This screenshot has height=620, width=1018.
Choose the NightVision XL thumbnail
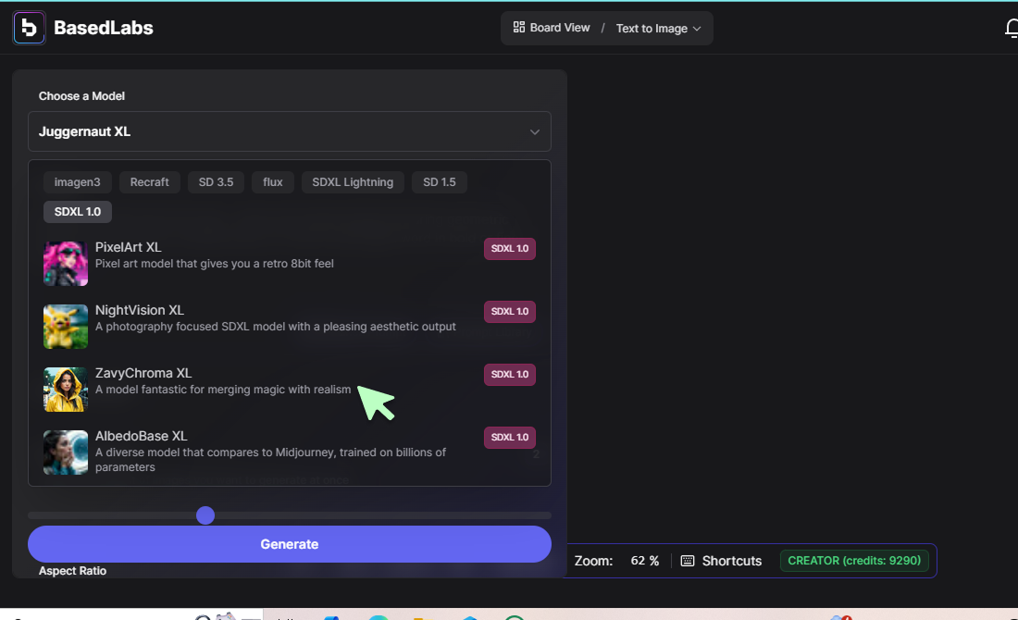[66, 327]
